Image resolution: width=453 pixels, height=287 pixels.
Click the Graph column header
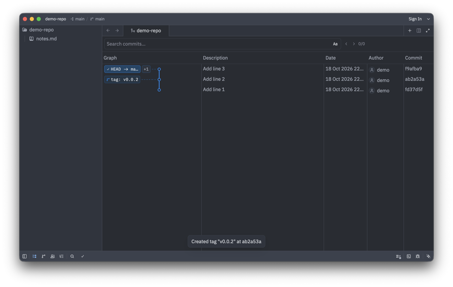110,58
